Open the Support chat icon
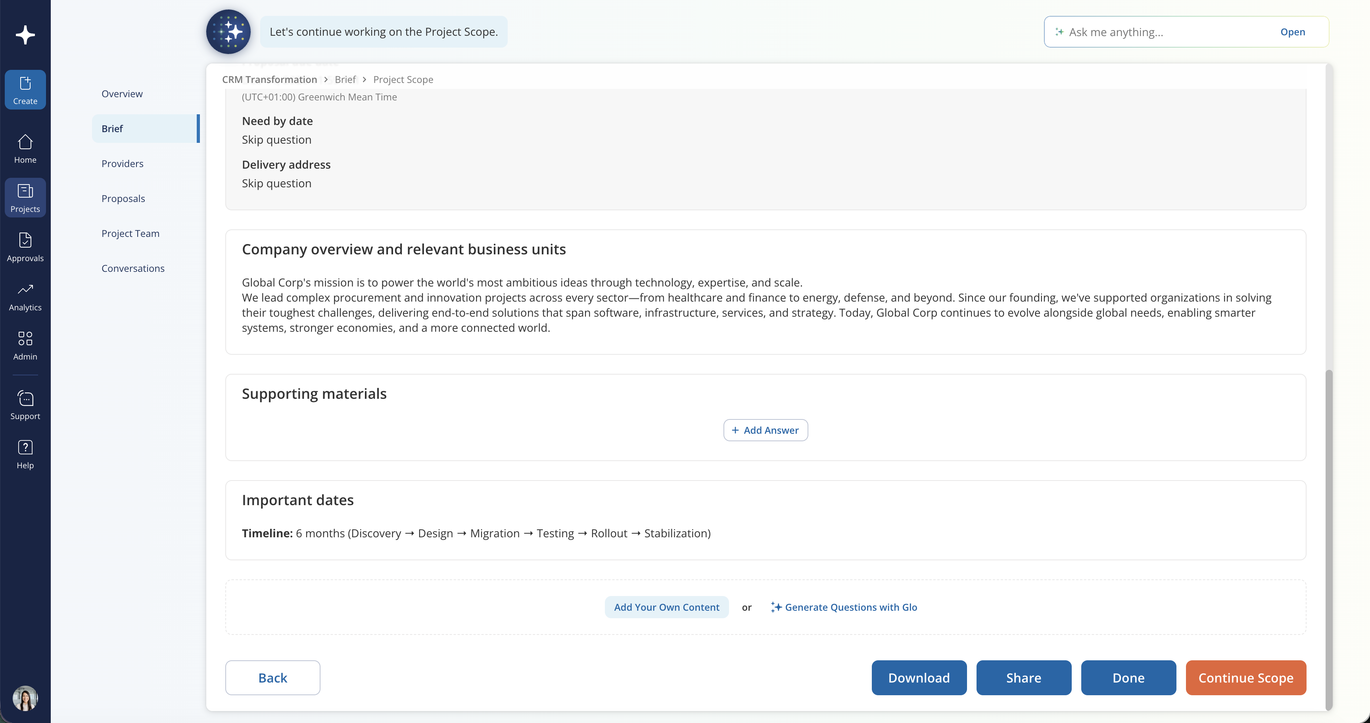1370x723 pixels. [x=25, y=406]
